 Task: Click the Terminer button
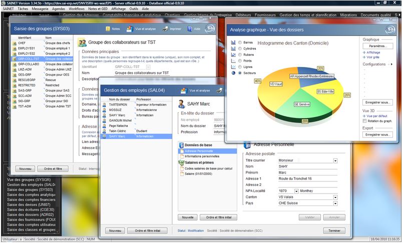[334, 230]
